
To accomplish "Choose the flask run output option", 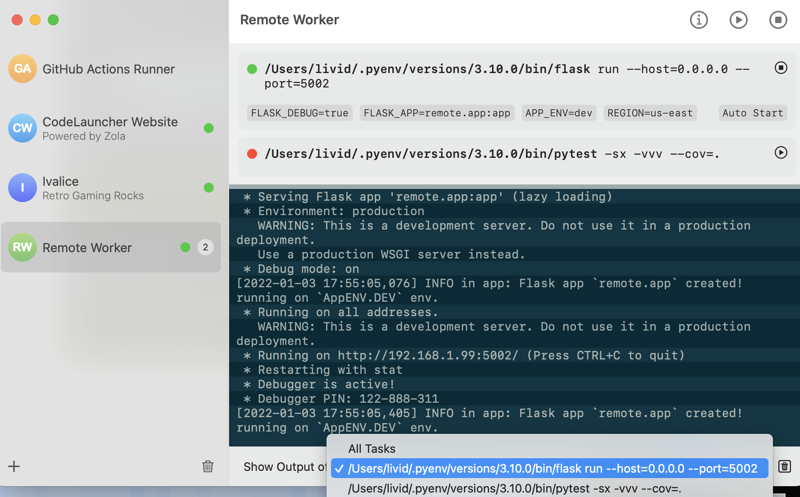I will [x=552, y=469].
